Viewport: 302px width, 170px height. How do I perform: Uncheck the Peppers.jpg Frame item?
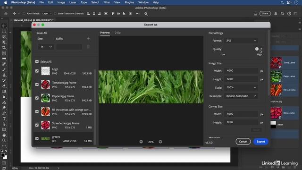[x=37, y=98]
